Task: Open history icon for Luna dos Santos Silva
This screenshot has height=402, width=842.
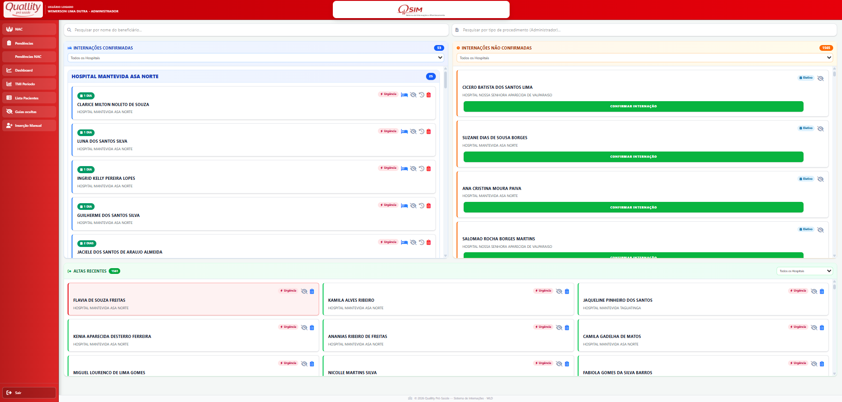Action: tap(422, 132)
